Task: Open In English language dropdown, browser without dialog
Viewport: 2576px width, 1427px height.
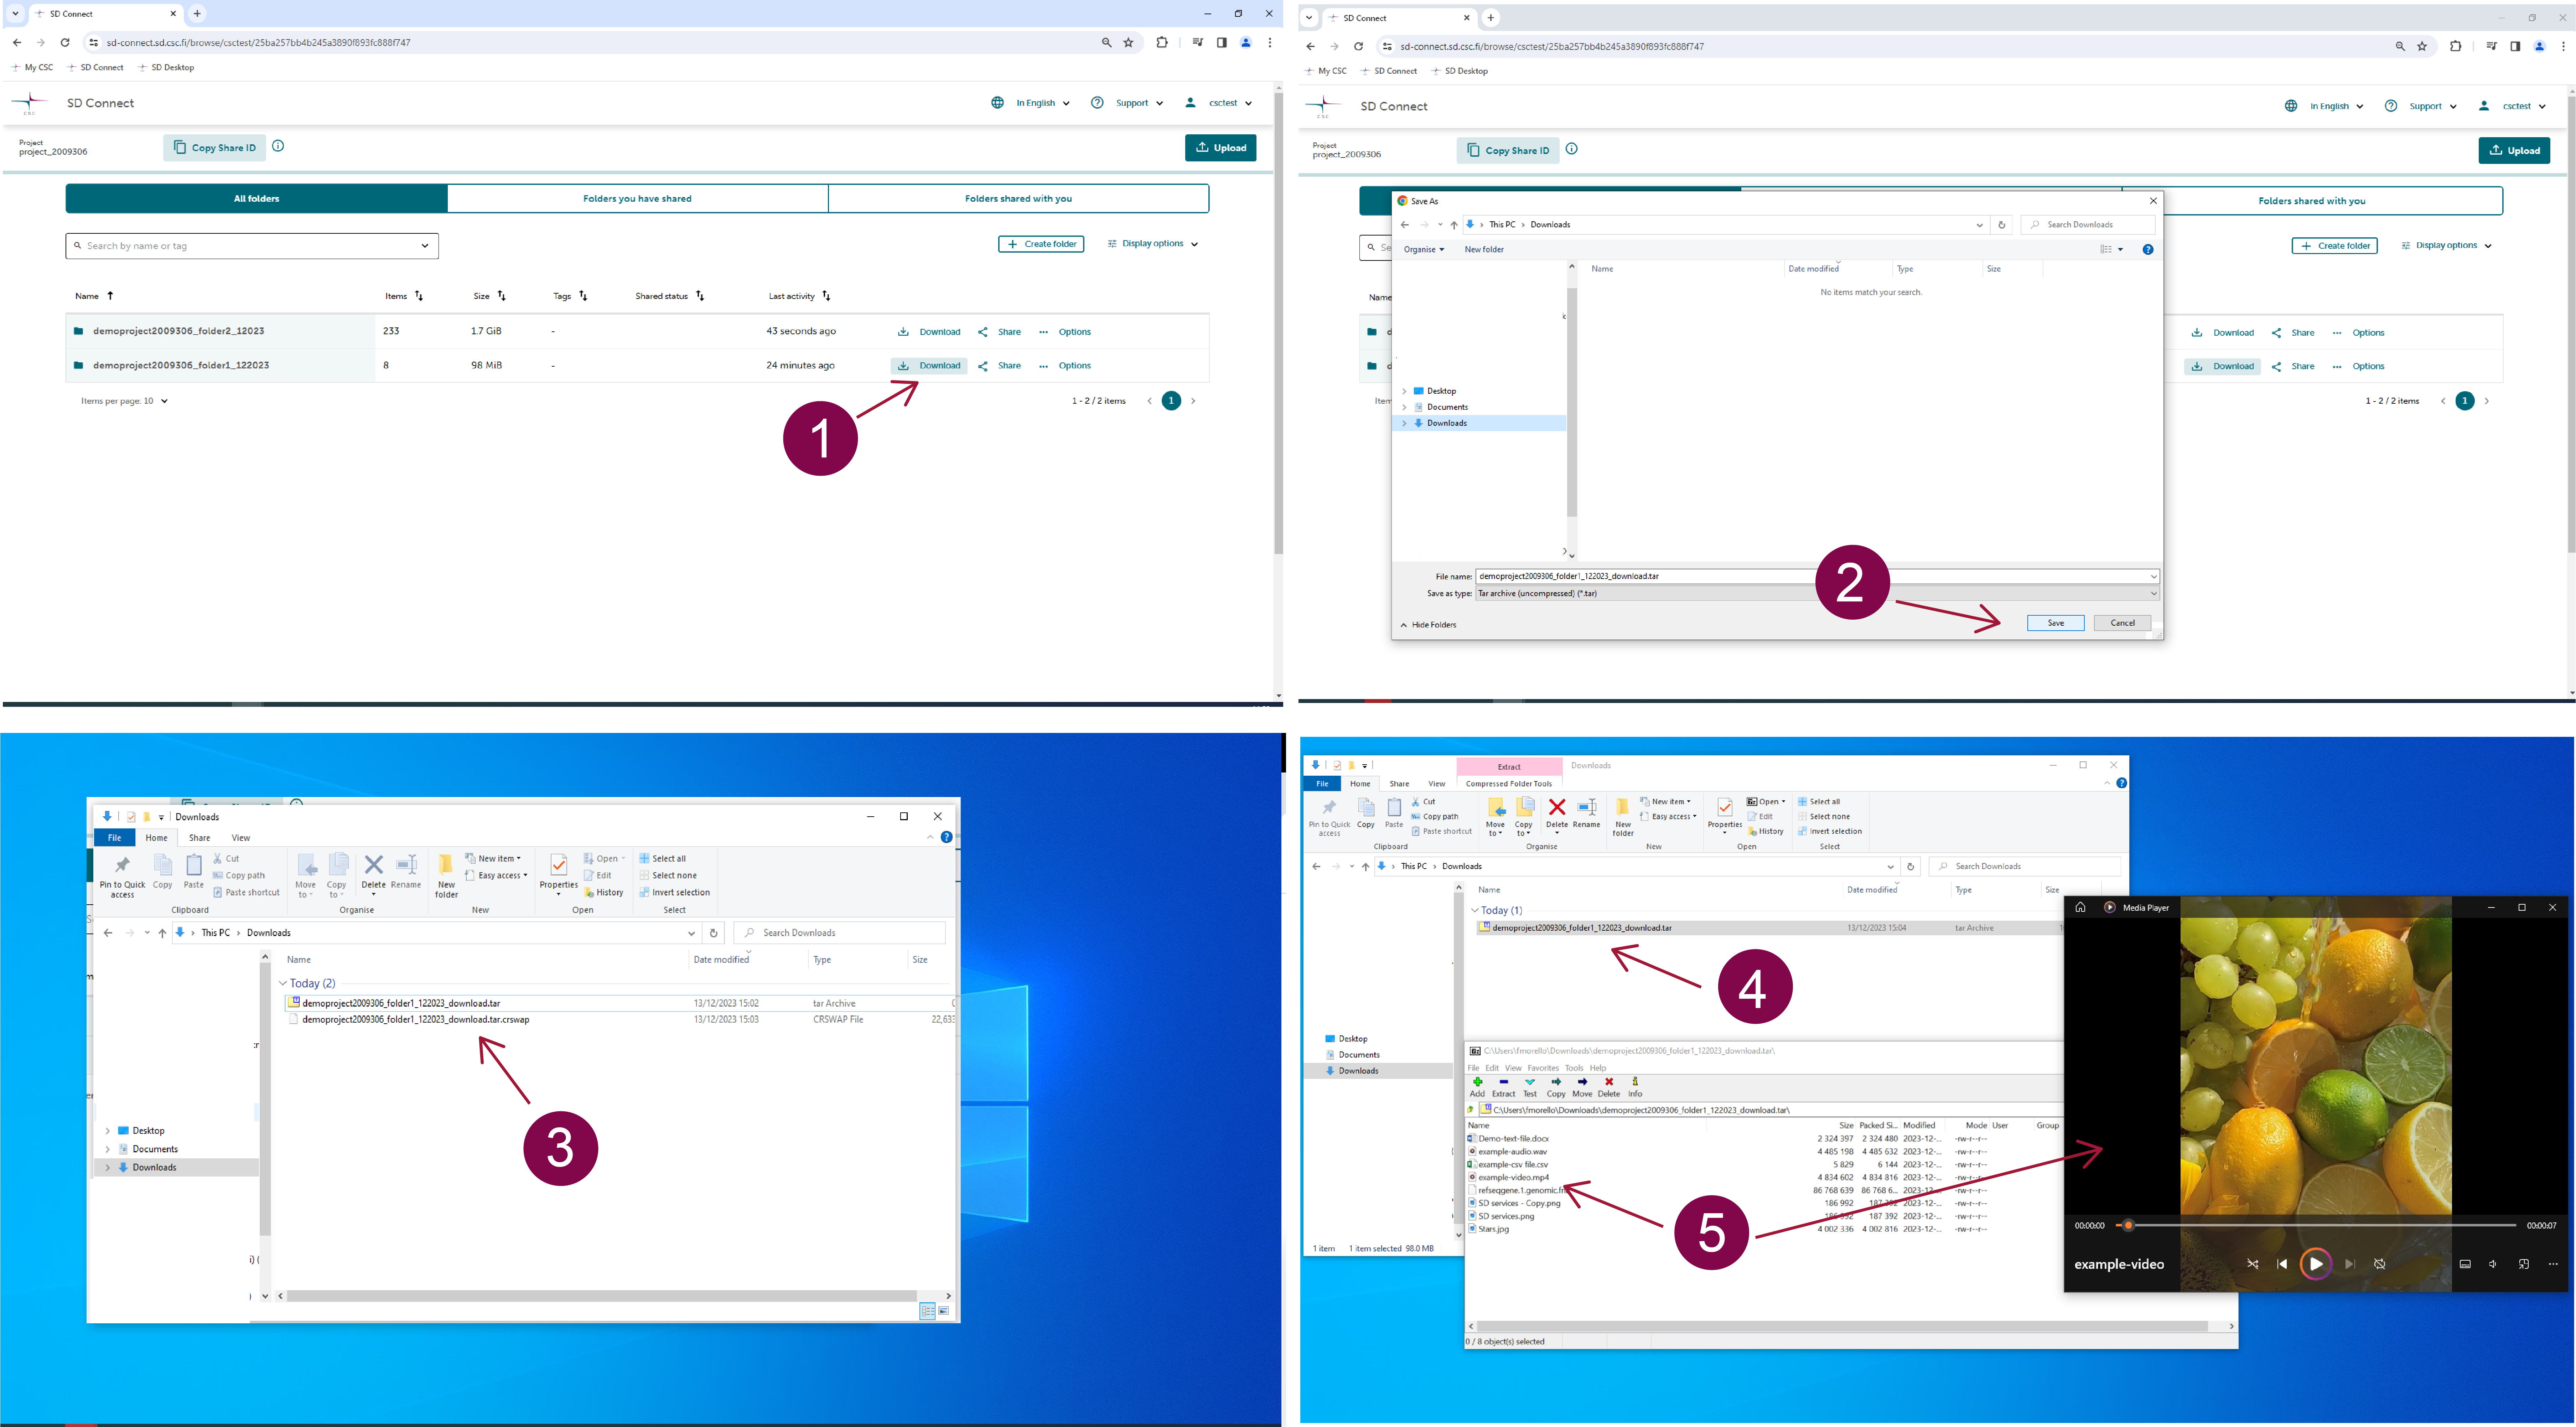Action: (x=1031, y=103)
